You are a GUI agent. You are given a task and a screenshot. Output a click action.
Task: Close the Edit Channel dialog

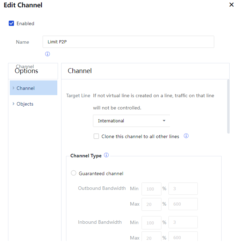click(x=231, y=5)
